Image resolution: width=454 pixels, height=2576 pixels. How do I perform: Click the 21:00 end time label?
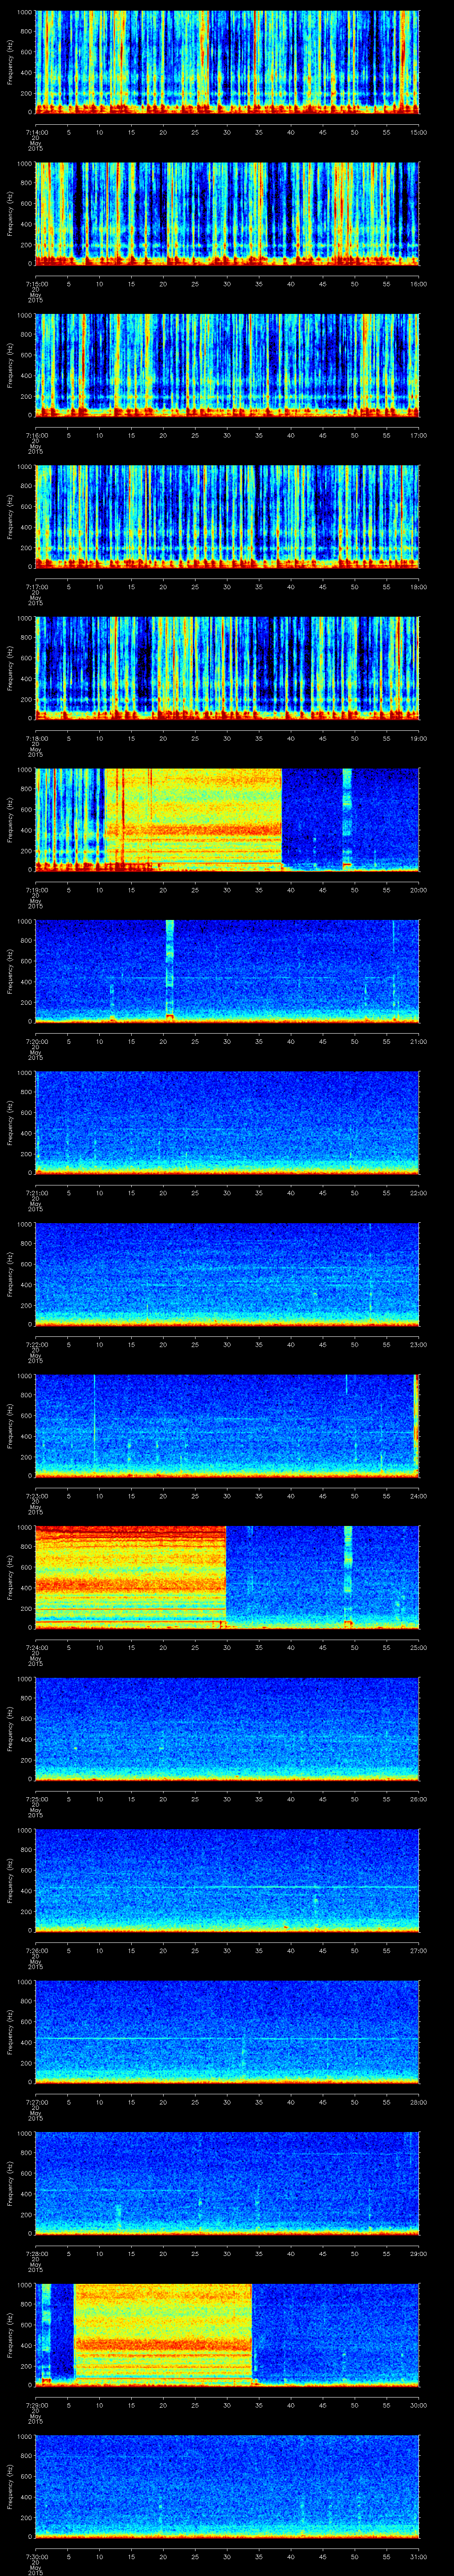tap(418, 1041)
